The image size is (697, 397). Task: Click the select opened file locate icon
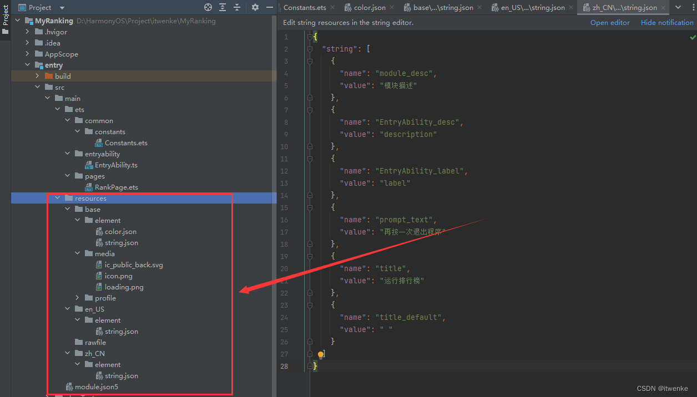[208, 7]
